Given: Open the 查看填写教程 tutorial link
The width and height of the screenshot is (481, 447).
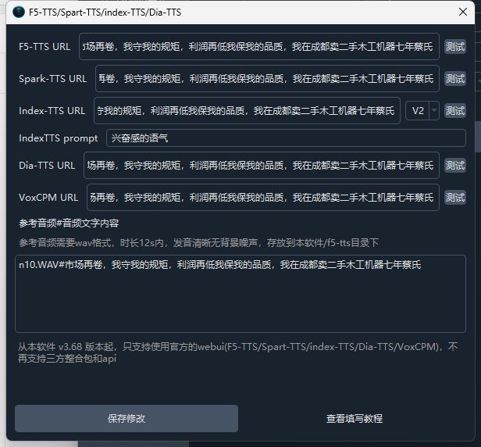Looking at the screenshot, I should click(x=355, y=419).
